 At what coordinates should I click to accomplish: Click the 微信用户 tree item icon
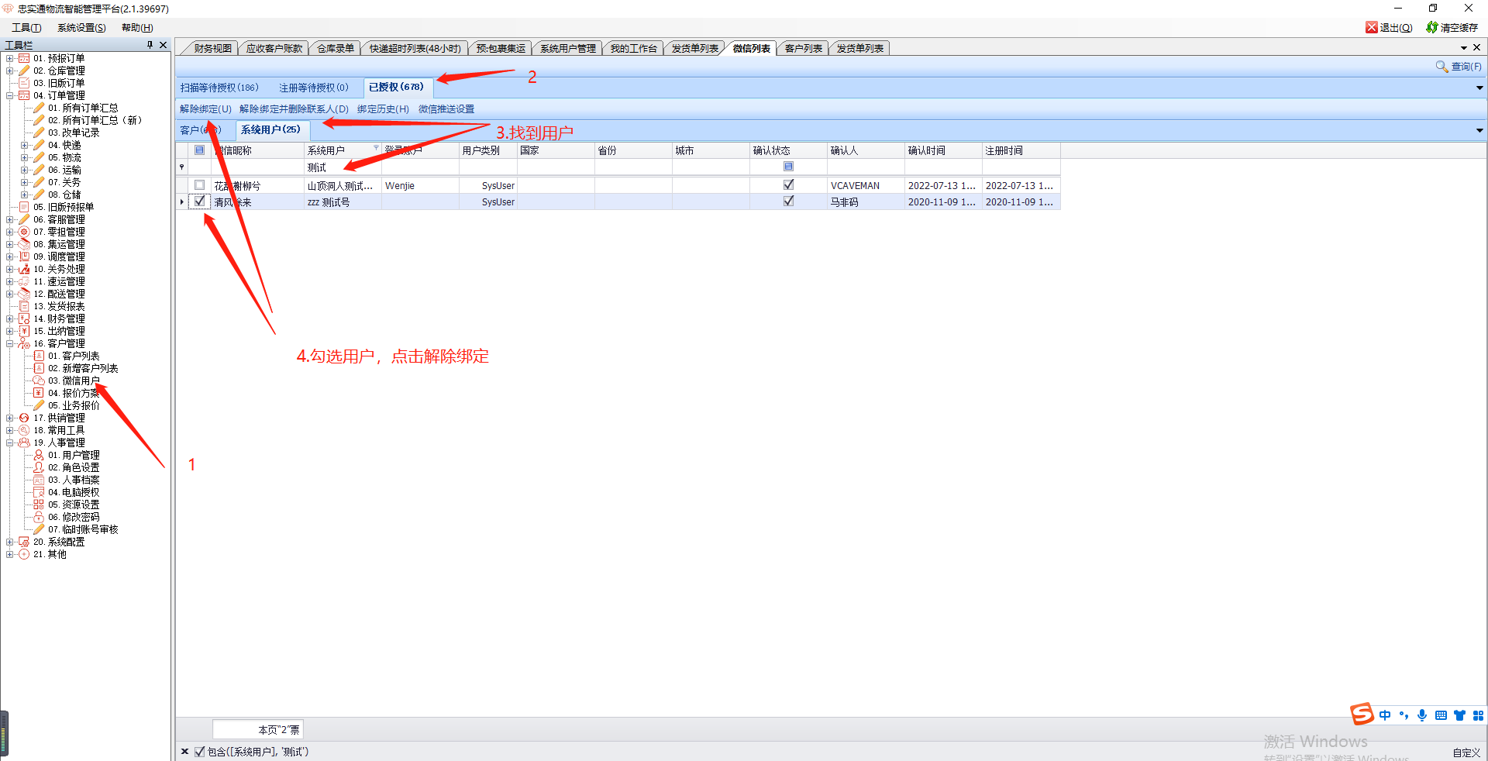[39, 380]
